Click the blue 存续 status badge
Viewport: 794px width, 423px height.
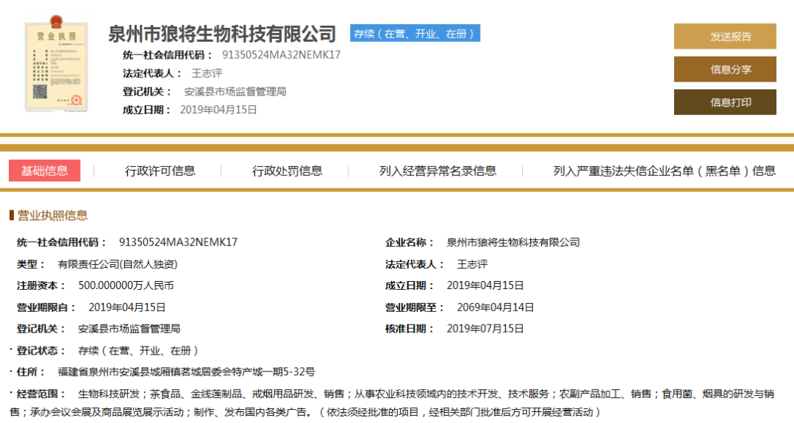[x=415, y=33]
